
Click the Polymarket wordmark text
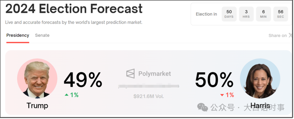click(x=155, y=74)
